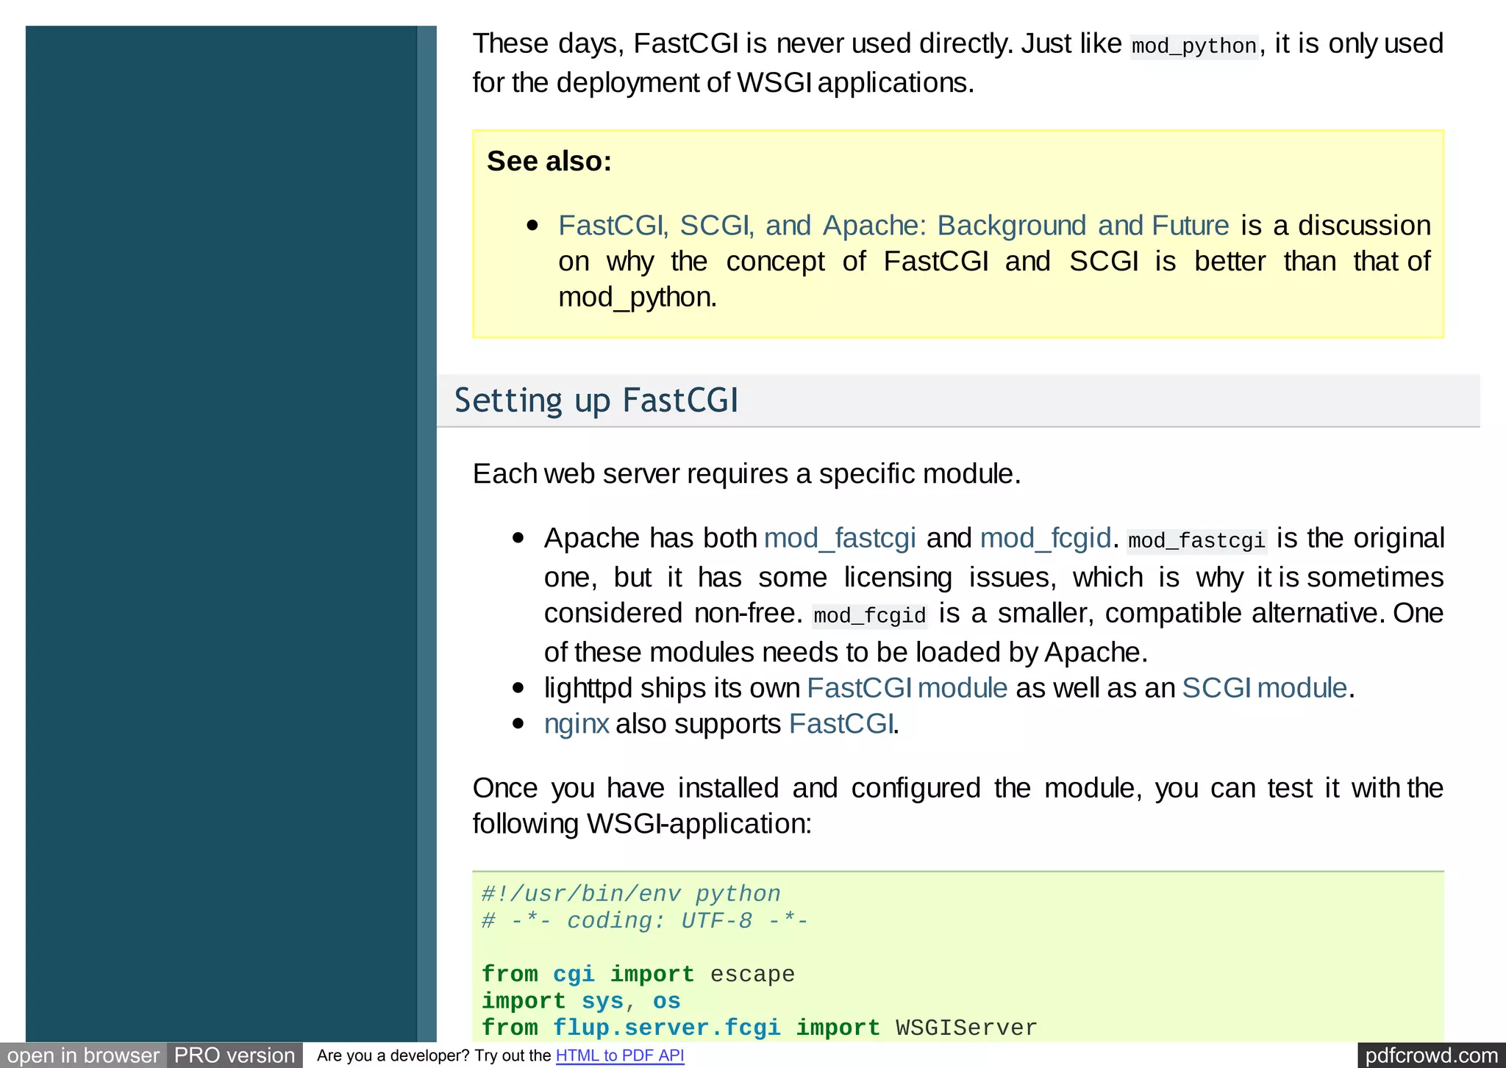This screenshot has height=1068, width=1506.
Task: Click the flup.server.fcgi import line
Action: 760,1028
